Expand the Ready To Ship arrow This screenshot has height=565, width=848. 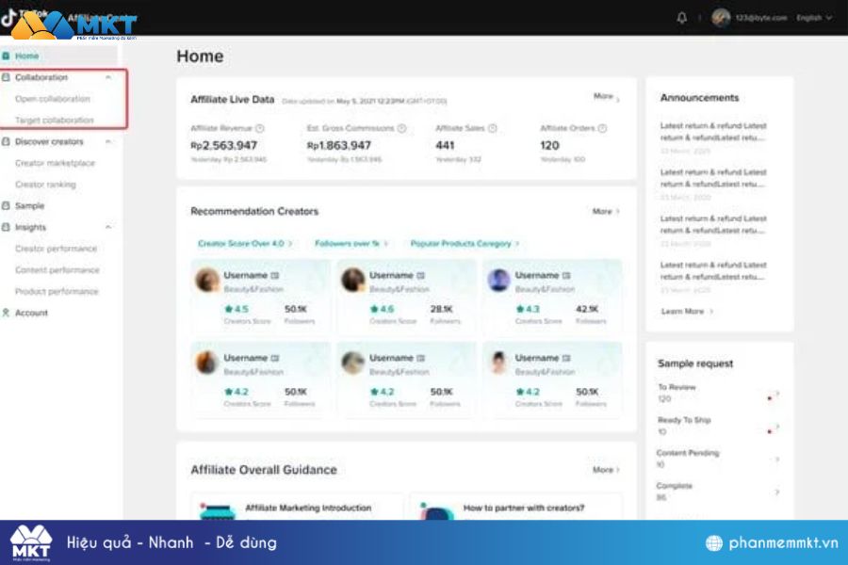point(777,427)
